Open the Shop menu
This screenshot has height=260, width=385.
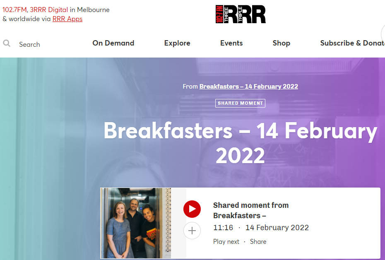pyautogui.click(x=282, y=43)
